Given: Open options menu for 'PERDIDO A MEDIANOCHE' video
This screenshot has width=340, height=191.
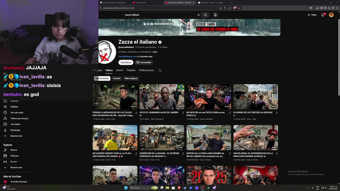Looking at the screenshot, I should pyautogui.click(x=136, y=113).
